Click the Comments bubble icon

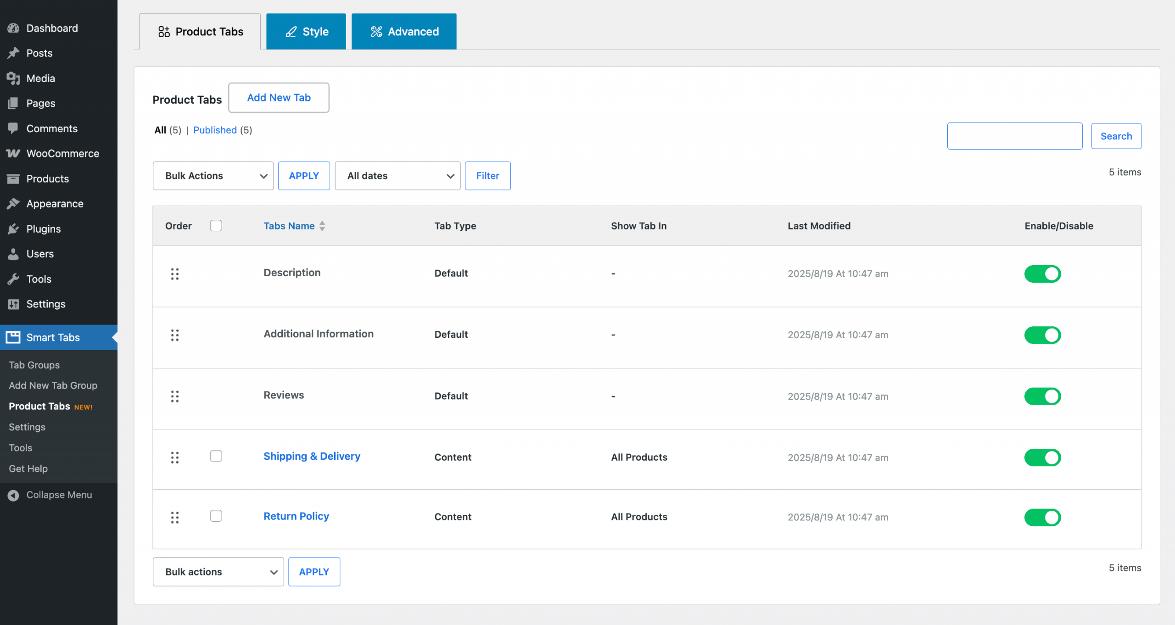pos(13,128)
